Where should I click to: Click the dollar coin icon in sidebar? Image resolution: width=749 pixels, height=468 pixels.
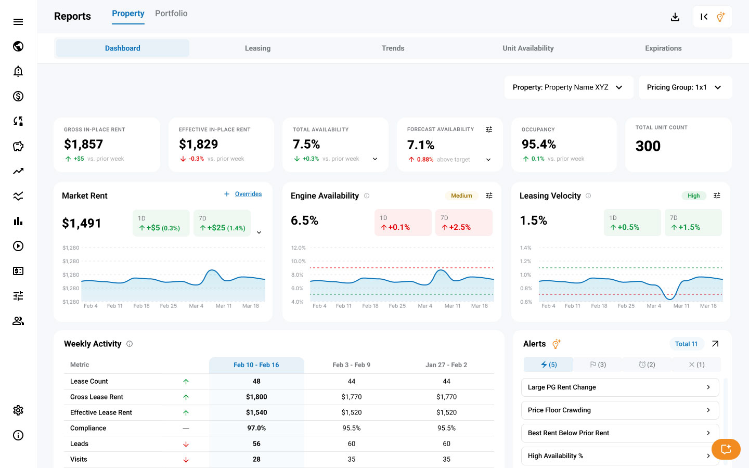(x=18, y=96)
